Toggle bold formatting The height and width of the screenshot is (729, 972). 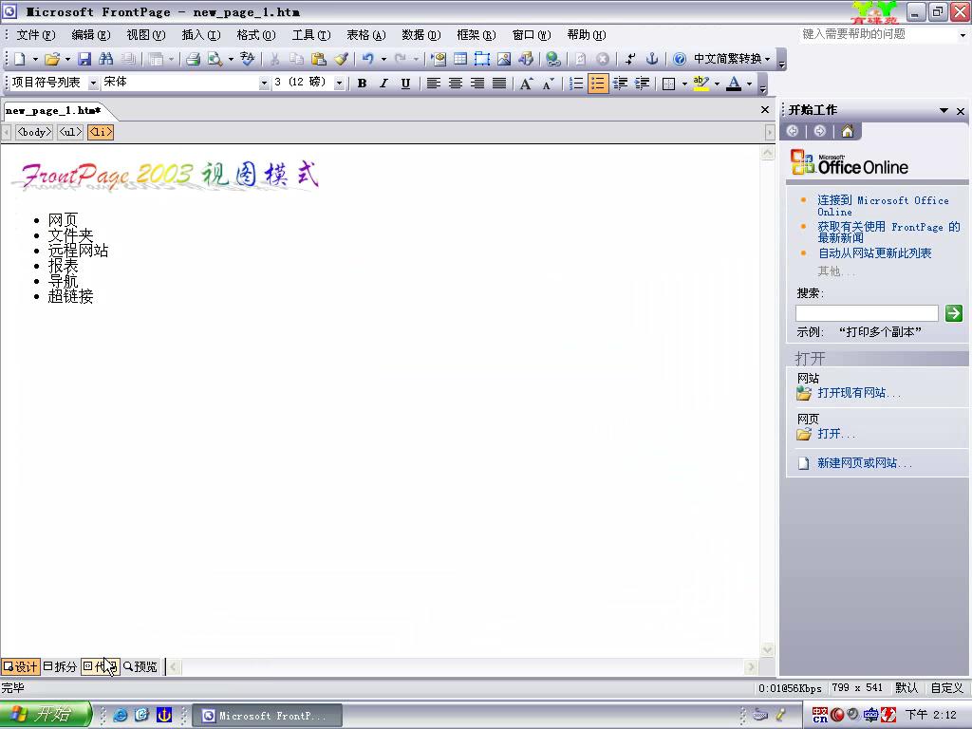362,84
